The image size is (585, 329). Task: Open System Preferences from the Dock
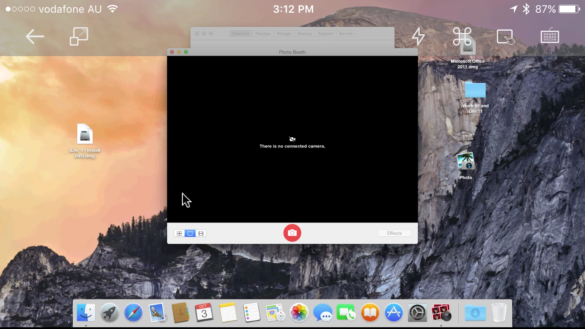417,313
